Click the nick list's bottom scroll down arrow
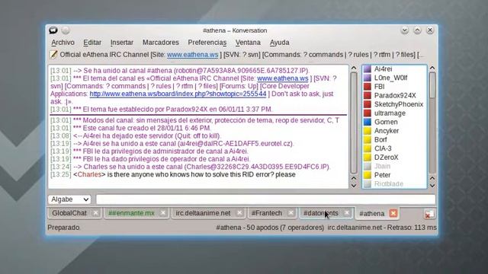Screen dimensions: 488x274 (x=432, y=186)
